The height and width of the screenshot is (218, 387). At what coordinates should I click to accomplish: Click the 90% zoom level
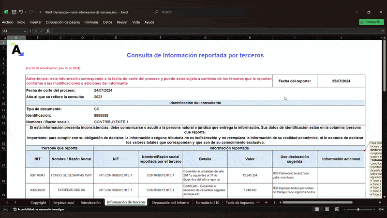click(x=381, y=209)
